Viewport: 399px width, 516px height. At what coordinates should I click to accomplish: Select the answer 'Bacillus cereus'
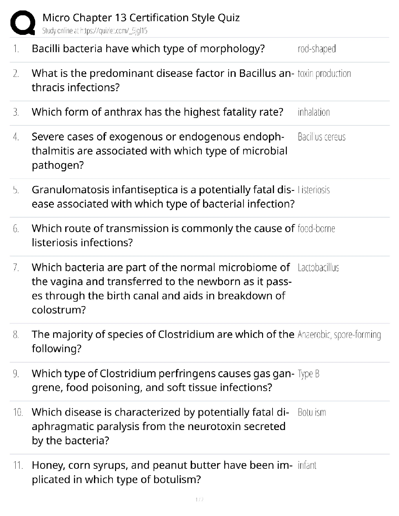pyautogui.click(x=321, y=137)
